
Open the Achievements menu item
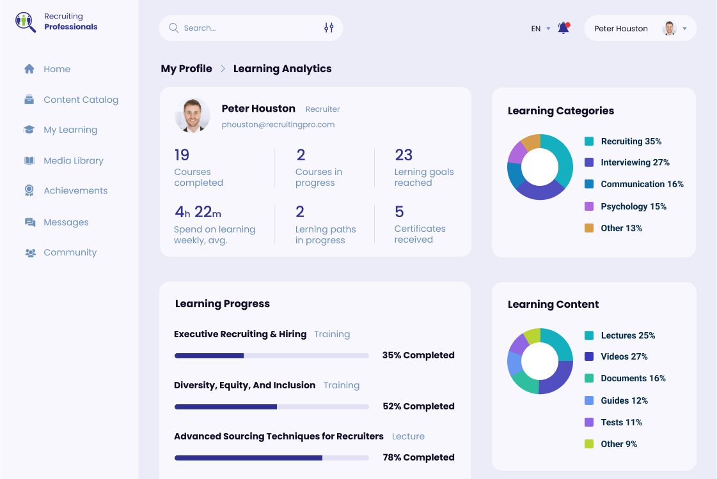tap(75, 190)
